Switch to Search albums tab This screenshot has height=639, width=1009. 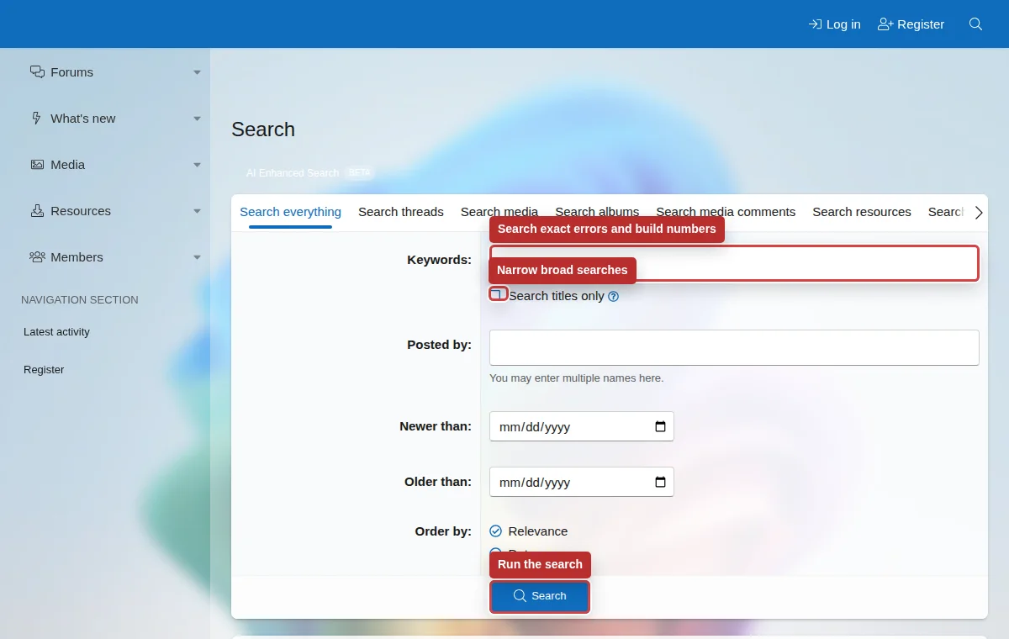(597, 212)
